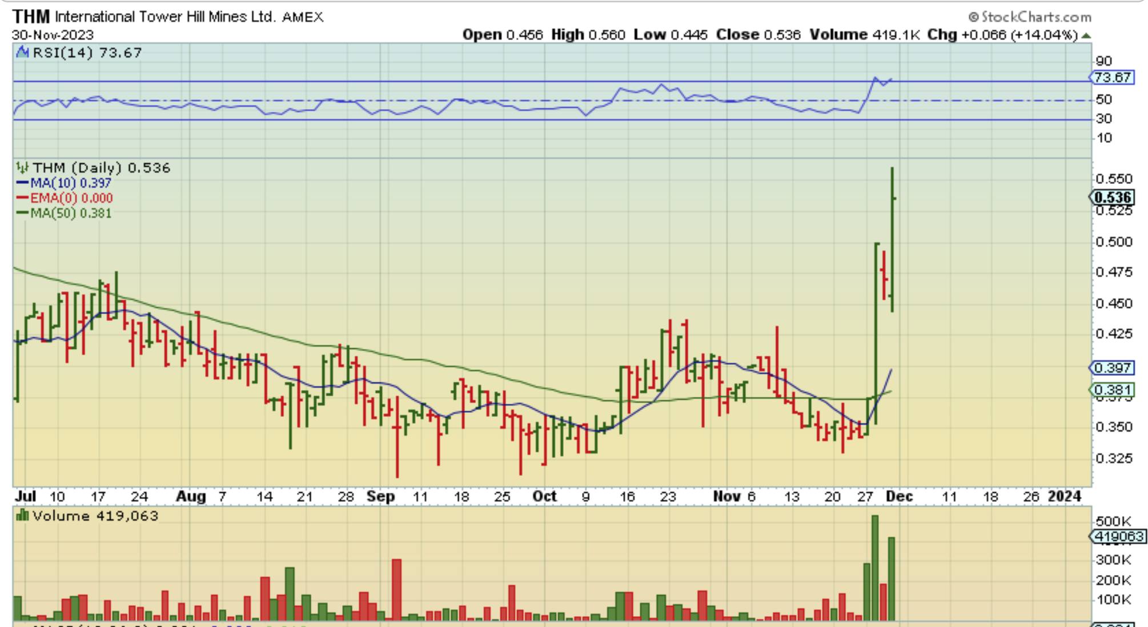
Task: Click the 0.381 MA(50) price axis tag
Action: [x=1112, y=390]
